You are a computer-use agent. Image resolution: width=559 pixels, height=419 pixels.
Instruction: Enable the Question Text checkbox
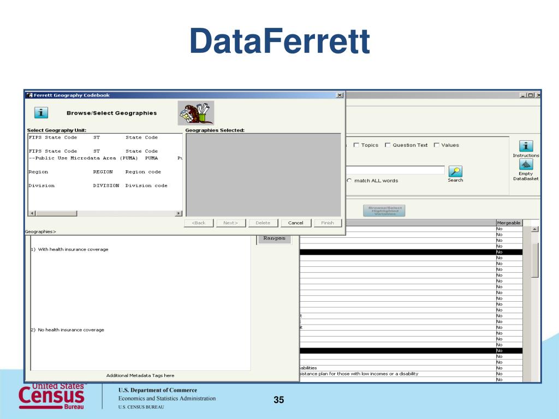388,145
